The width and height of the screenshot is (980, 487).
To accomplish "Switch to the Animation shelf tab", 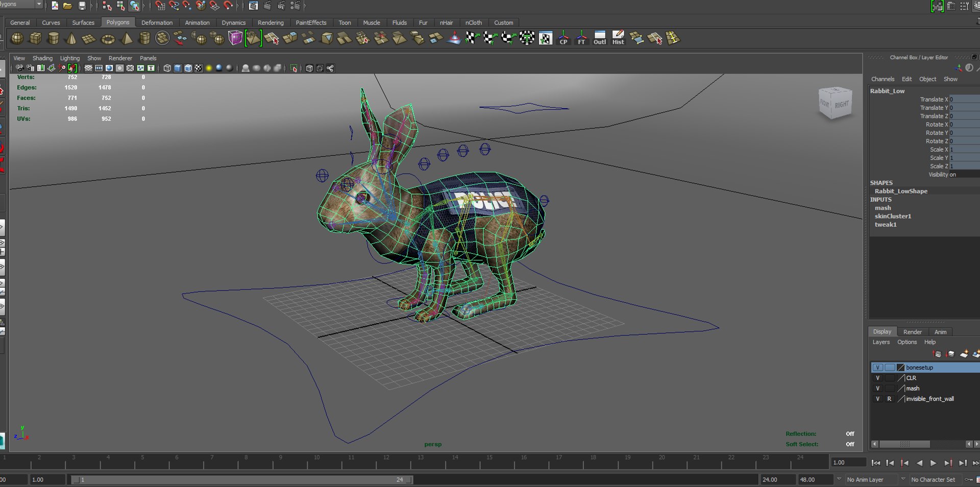I will (197, 23).
